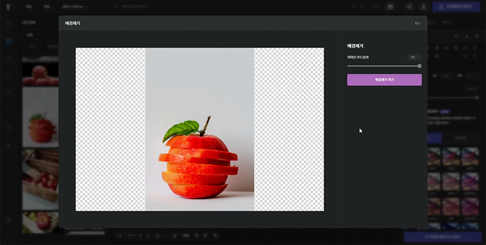Image resolution: width=486 pixels, height=245 pixels.
Task: Click the share icon in the top bar
Action: coord(408,7)
